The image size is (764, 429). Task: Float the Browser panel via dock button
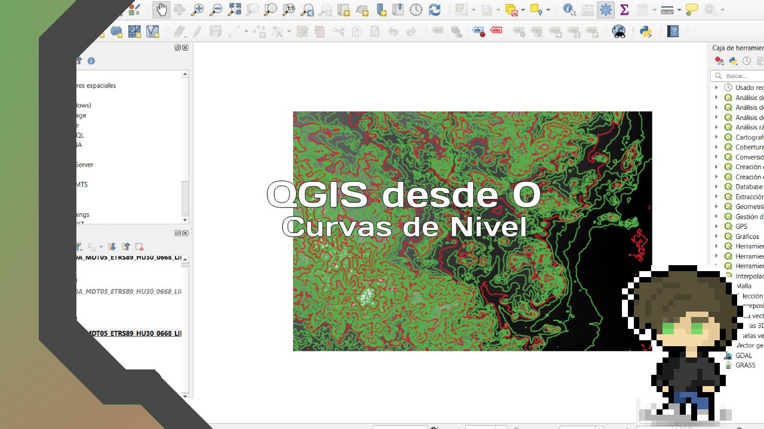(x=178, y=48)
